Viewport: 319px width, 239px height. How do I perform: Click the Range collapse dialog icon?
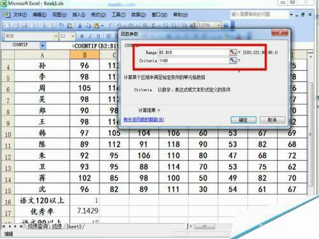tap(233, 52)
